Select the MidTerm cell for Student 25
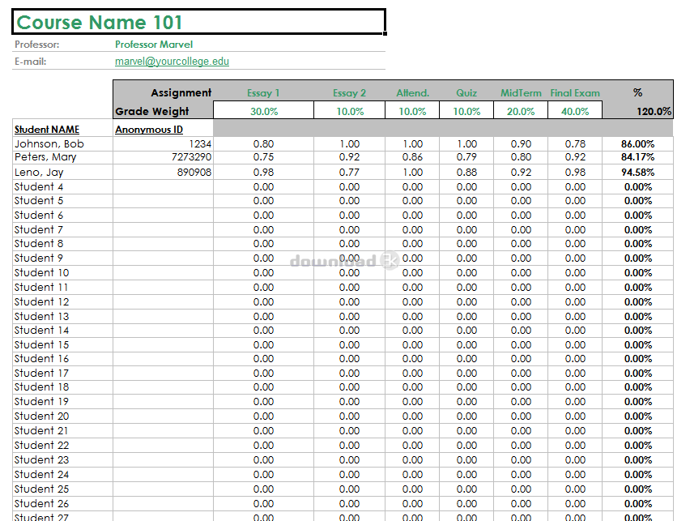The width and height of the screenshot is (690, 521). click(x=521, y=489)
